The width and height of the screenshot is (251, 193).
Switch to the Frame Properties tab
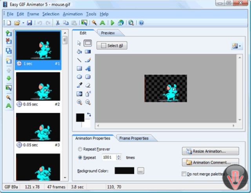(x=134, y=138)
